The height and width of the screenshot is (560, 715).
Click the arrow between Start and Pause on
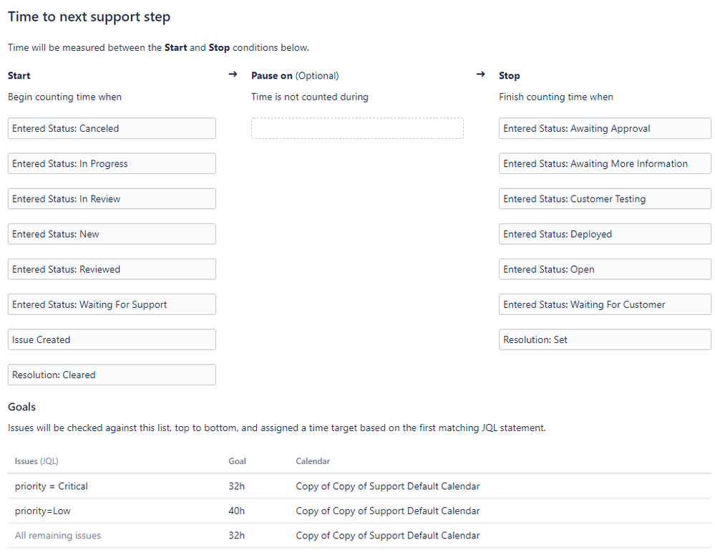click(x=233, y=74)
